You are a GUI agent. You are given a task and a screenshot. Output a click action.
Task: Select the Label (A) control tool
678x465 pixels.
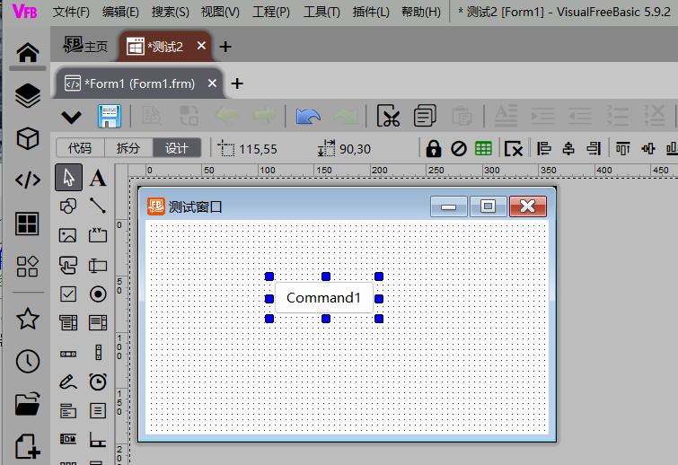pos(98,178)
